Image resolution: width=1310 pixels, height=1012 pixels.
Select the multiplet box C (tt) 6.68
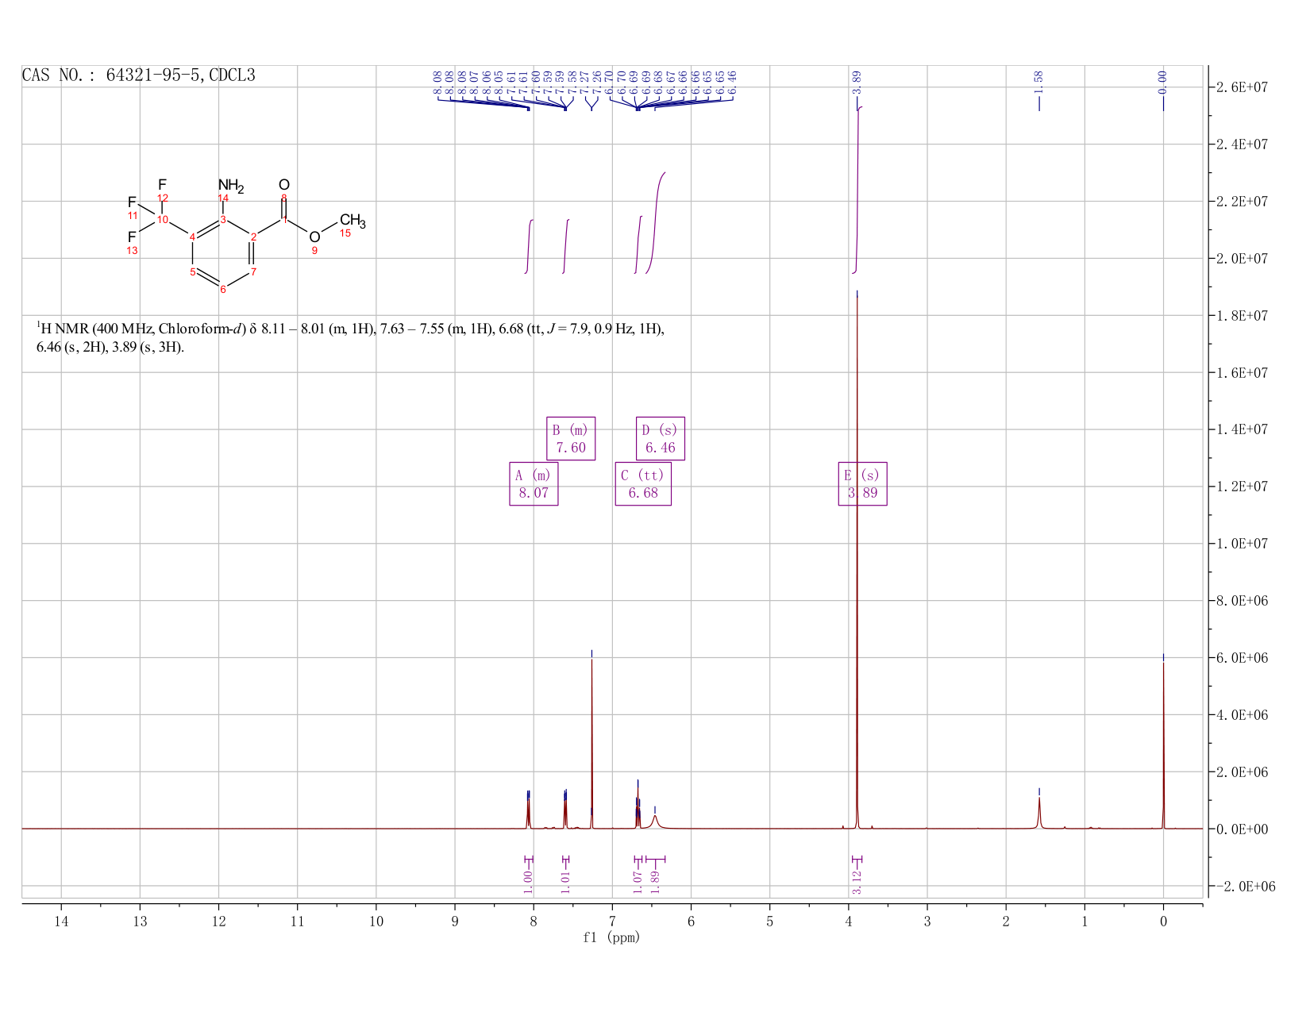pos(643,484)
